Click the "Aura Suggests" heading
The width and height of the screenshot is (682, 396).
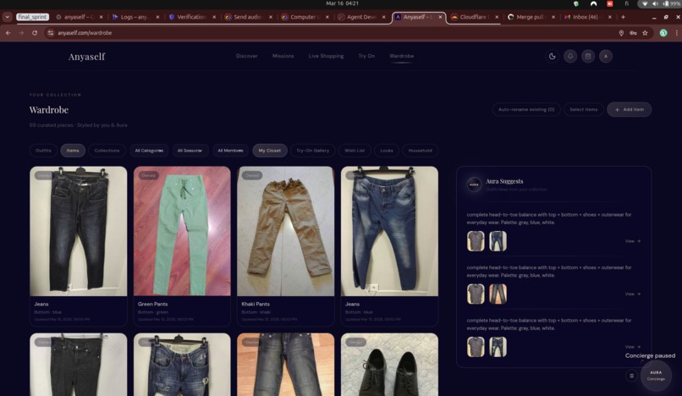[x=504, y=181]
